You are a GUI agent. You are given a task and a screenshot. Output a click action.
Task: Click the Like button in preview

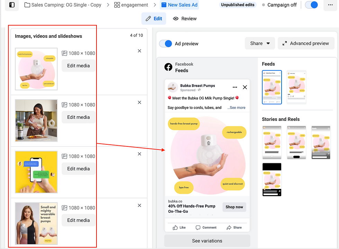(179, 228)
